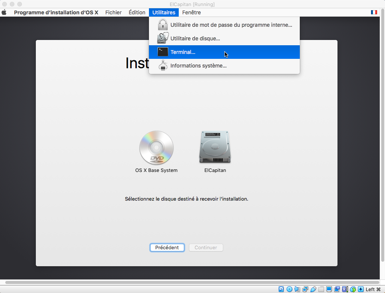Click the VirtualBox USB status icon
Viewport: 385px width, 293px height.
click(x=313, y=289)
